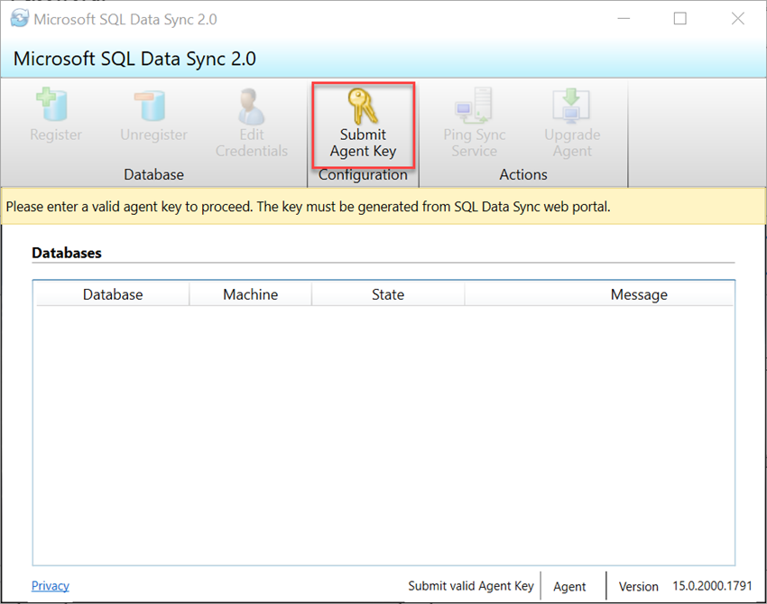Click the Unregister database icon

152,122
